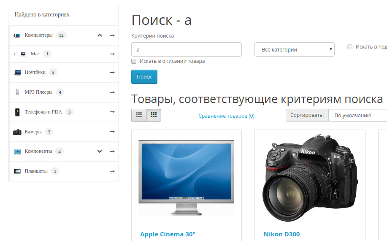Click the count badge 4 beside MP3 Плееры
Viewport: 387px width, 241px height.
point(60,92)
